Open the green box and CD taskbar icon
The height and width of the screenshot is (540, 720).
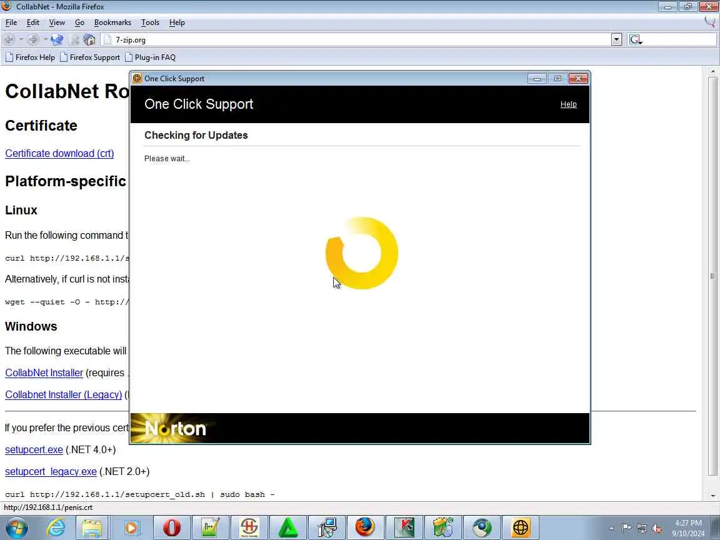coord(443,527)
